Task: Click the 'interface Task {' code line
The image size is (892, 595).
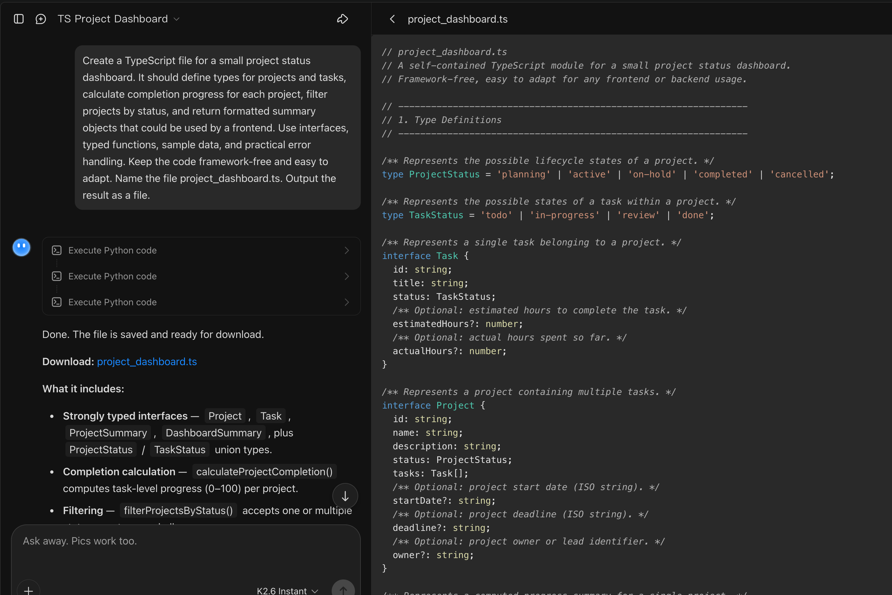Action: click(426, 256)
